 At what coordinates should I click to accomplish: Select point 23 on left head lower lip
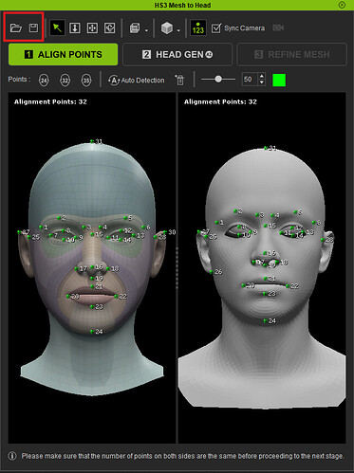[x=92, y=306]
